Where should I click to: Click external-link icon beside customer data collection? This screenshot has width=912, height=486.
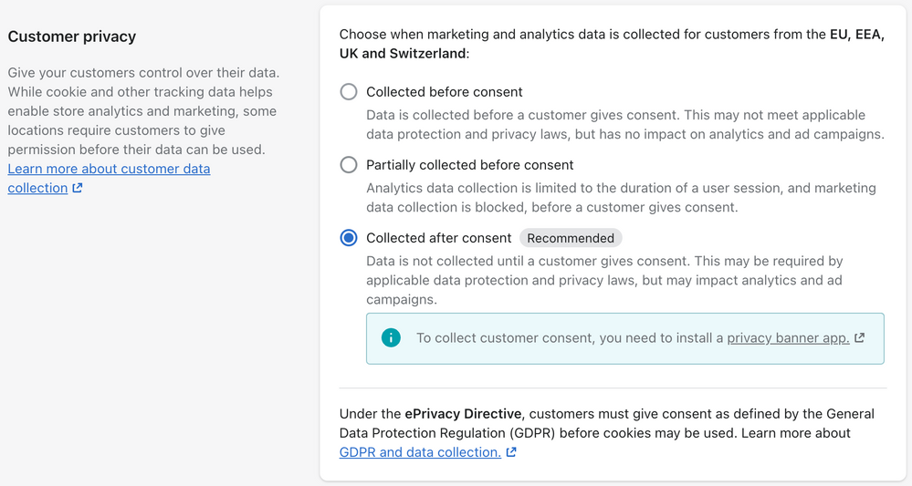tap(78, 189)
